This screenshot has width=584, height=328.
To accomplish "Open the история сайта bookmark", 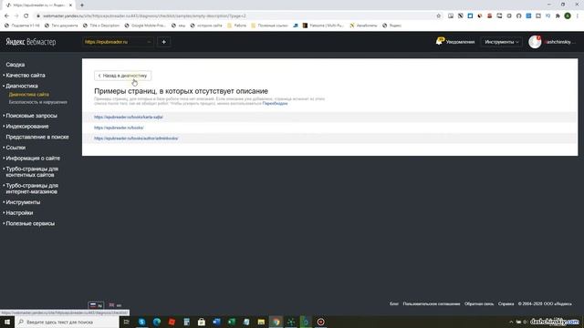I will pyautogui.click(x=206, y=26).
